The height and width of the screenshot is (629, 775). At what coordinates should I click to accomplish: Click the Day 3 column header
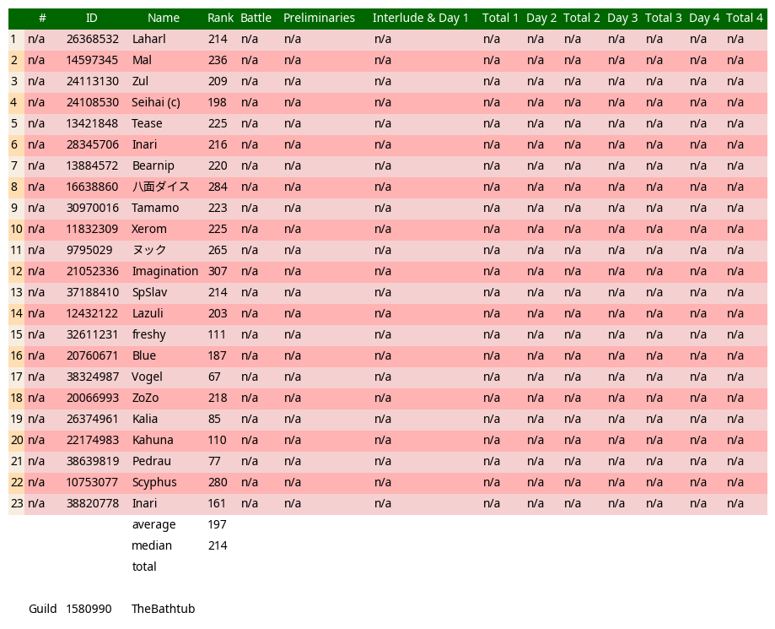coord(622,19)
